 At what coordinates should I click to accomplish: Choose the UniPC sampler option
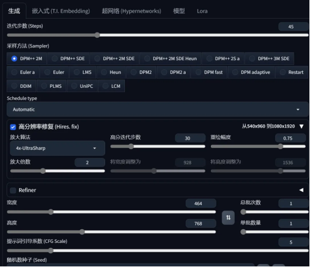click(x=82, y=86)
